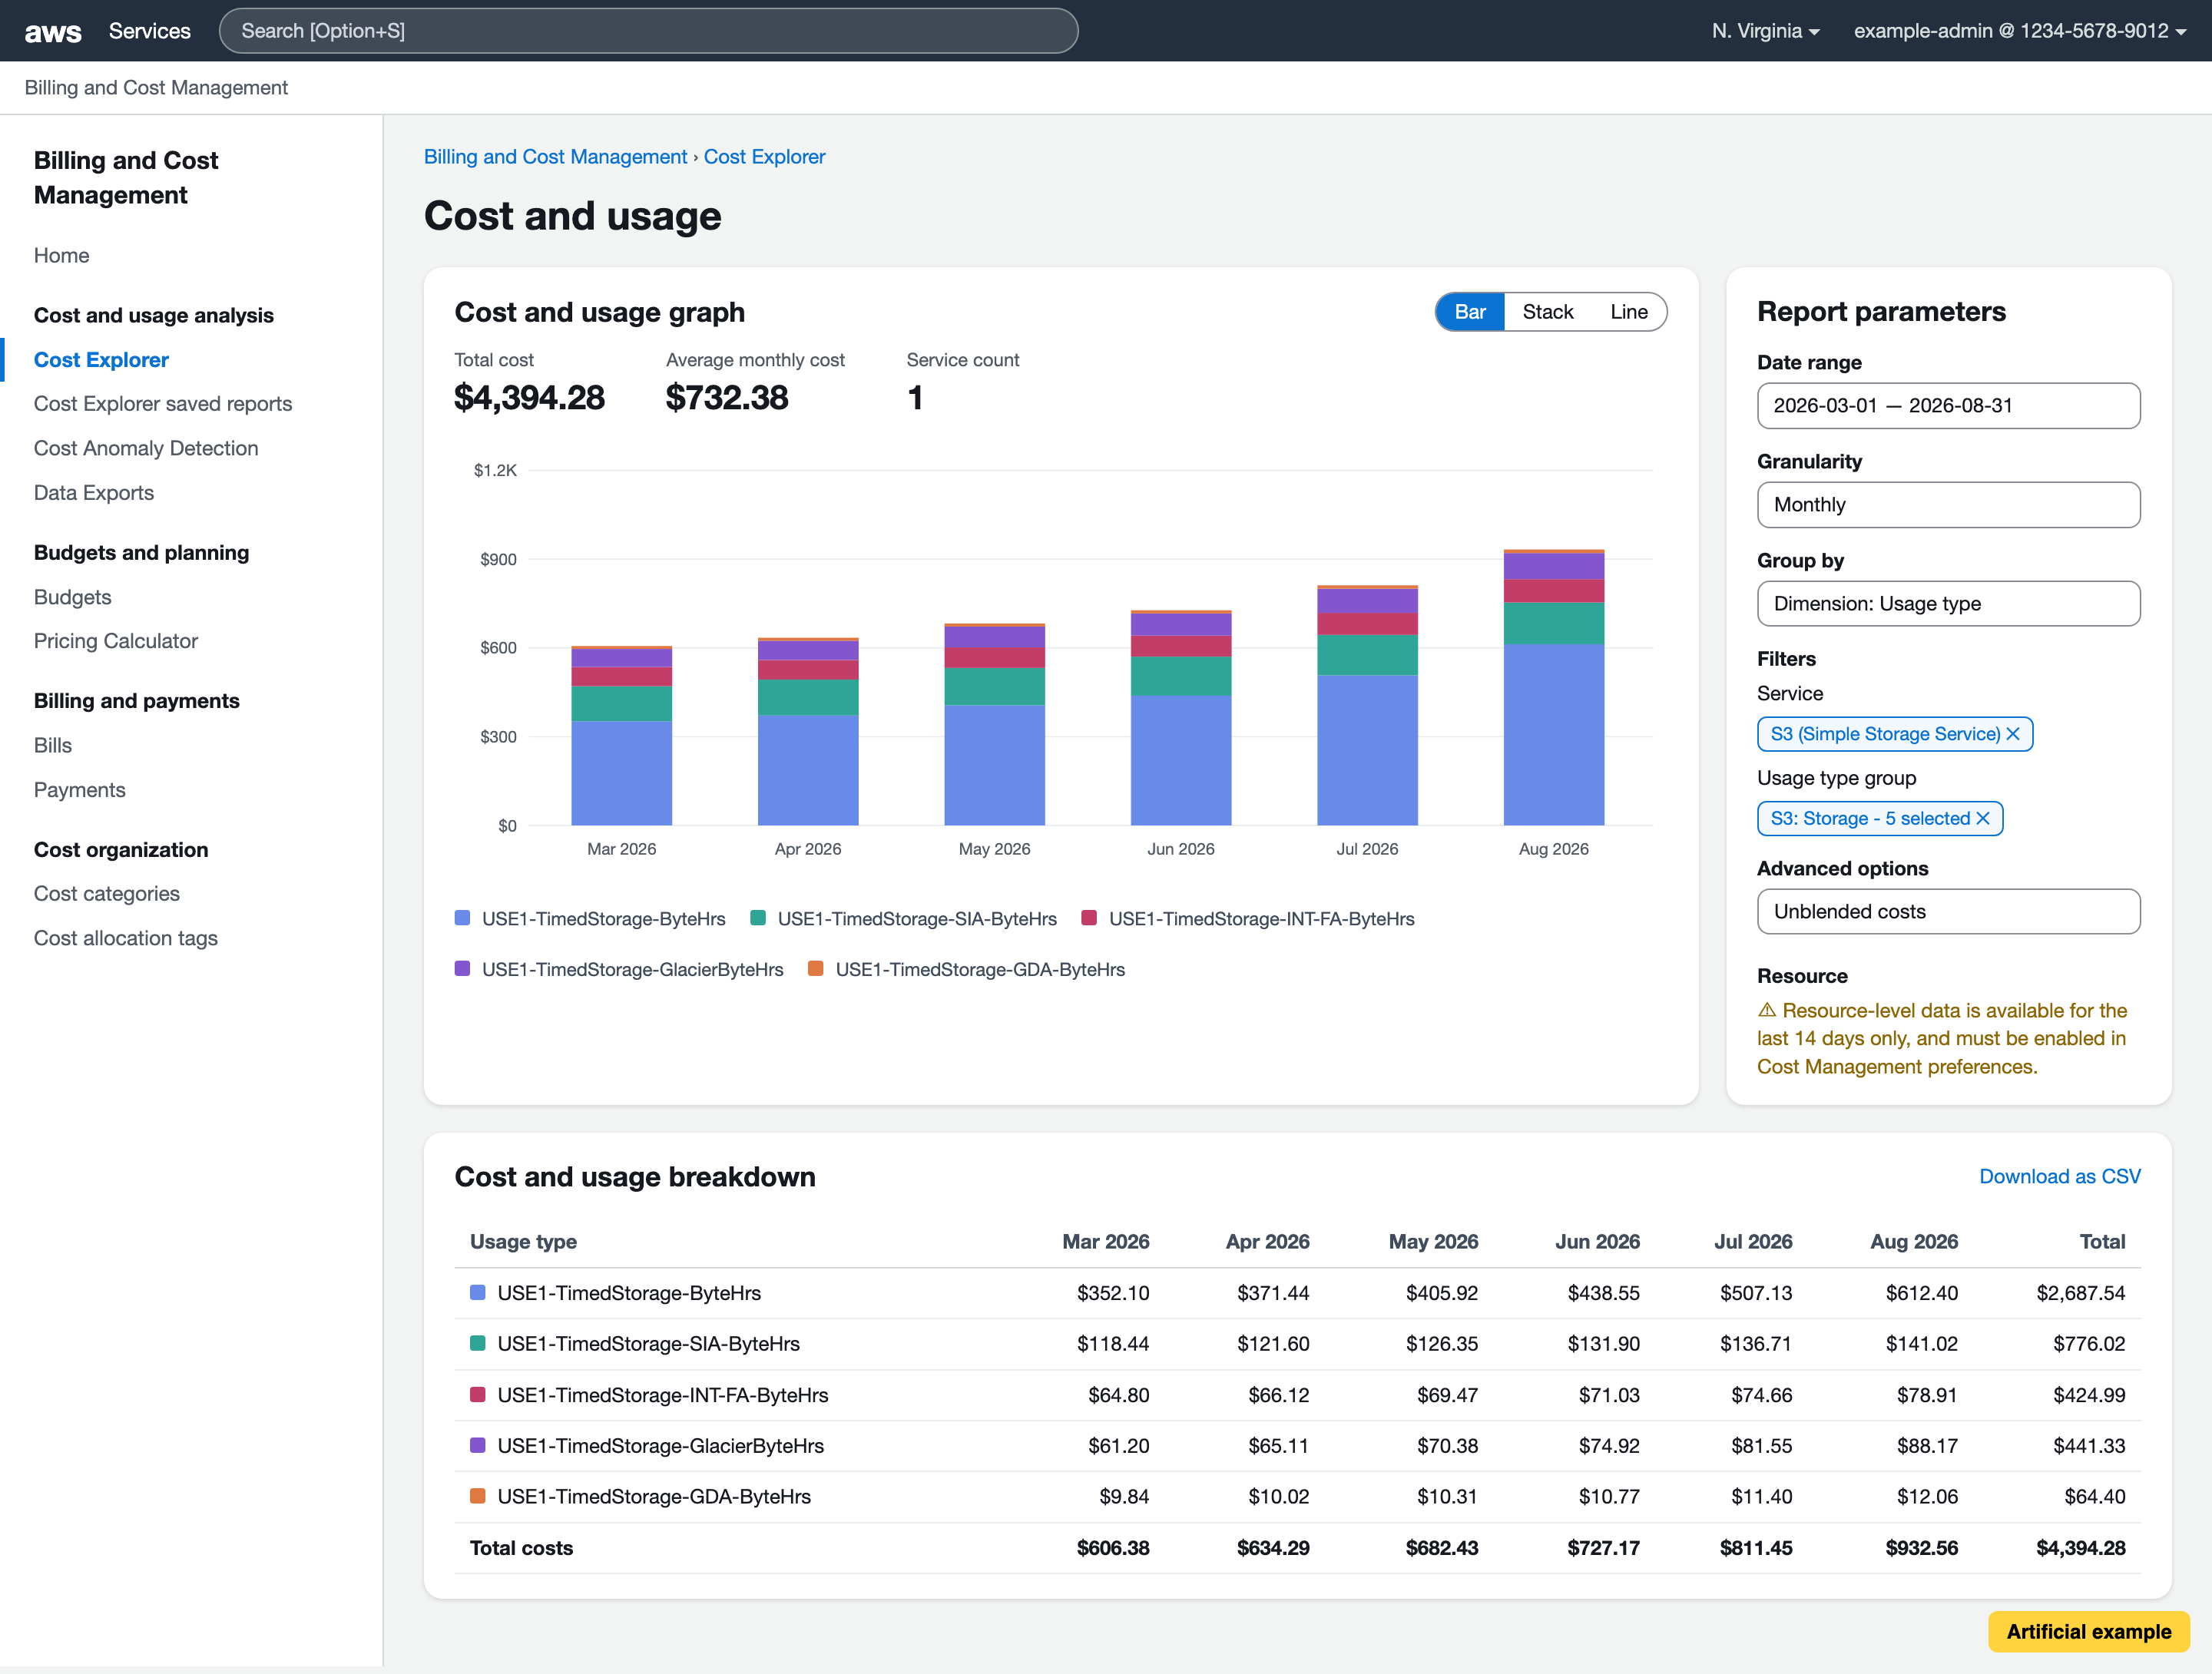
Task: Click the Jun 2026 blue ByteHrs bar segment
Action: click(x=1181, y=761)
